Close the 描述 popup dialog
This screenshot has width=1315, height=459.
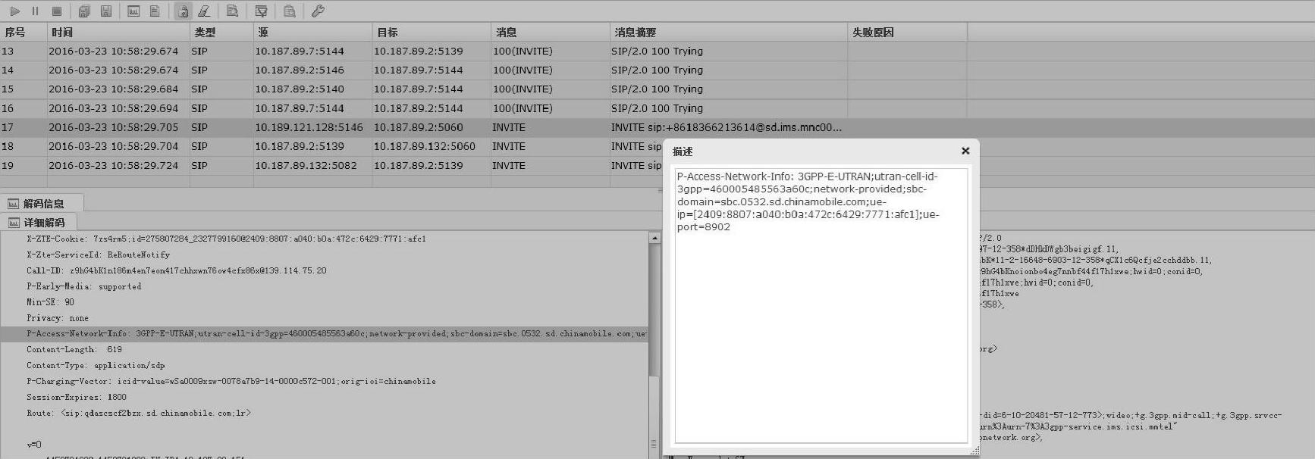965,151
